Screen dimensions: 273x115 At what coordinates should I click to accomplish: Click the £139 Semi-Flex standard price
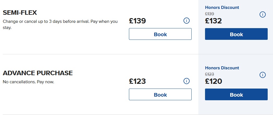137,21
